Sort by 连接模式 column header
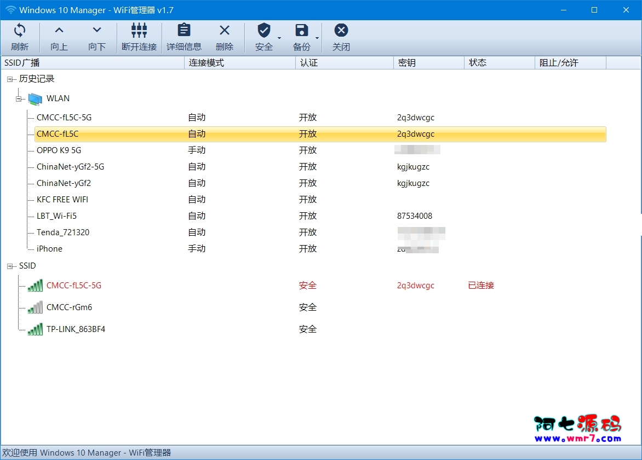Image resolution: width=642 pixels, height=460 pixels. click(240, 62)
